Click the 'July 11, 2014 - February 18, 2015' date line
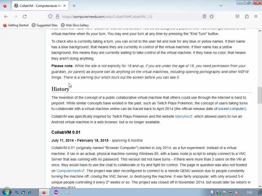Screen dimensions: 262x196 click(x=80, y=140)
